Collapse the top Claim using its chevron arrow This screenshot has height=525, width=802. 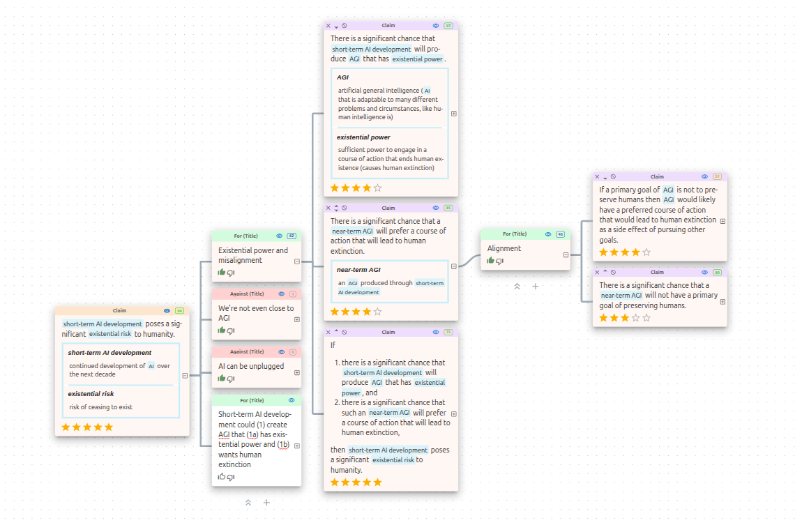coord(336,26)
